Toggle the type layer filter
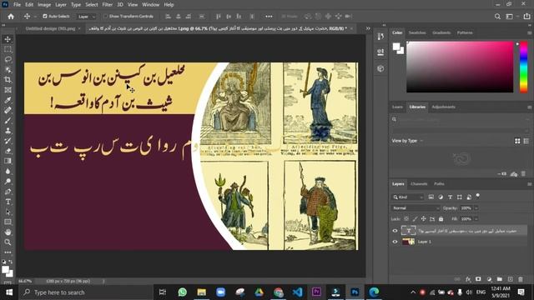This screenshot has height=300, width=534. point(451,197)
